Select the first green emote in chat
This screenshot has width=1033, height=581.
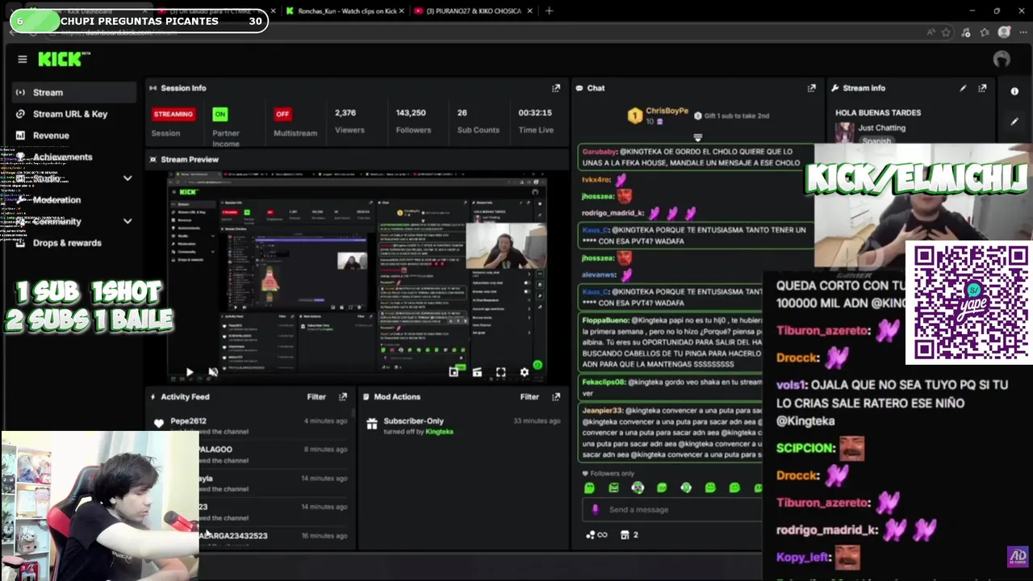589,487
